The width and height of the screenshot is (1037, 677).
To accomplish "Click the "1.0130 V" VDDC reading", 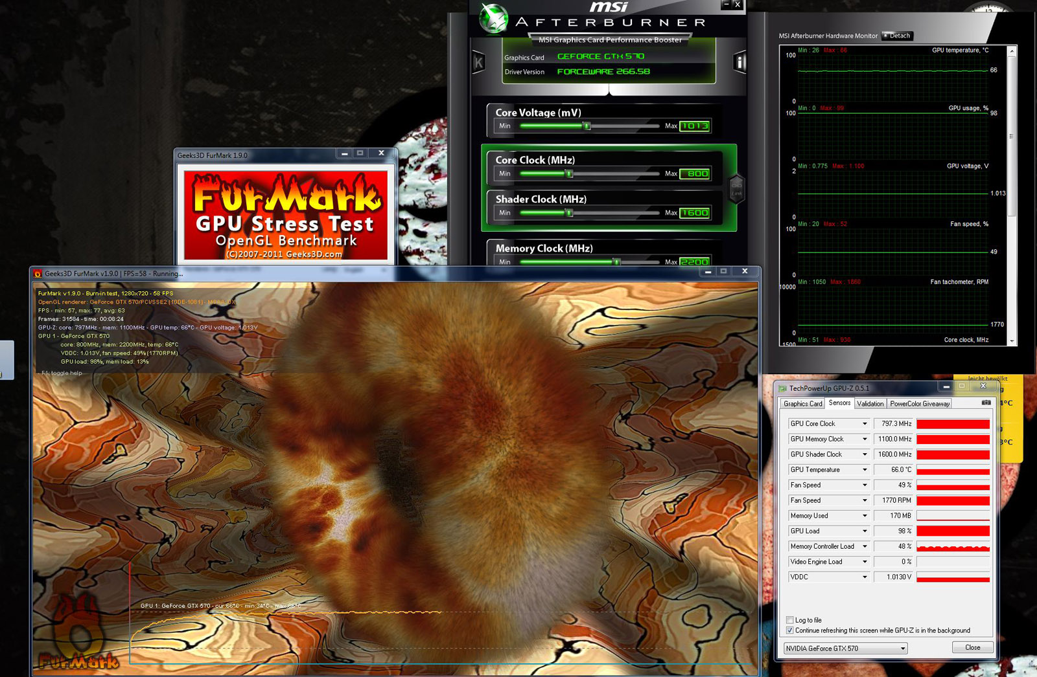I will [x=899, y=577].
